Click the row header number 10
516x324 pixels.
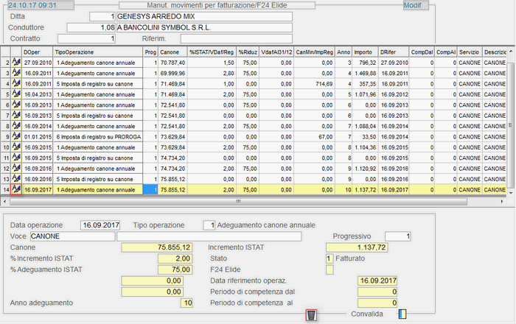point(6,147)
